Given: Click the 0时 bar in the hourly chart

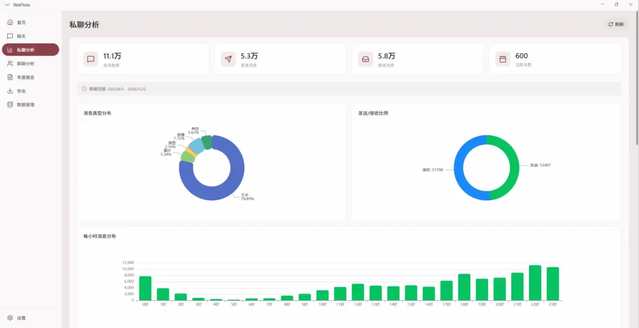Looking at the screenshot, I should point(145,288).
